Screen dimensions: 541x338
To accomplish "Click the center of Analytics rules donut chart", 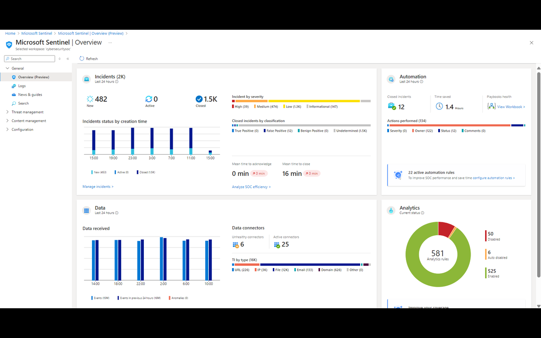I will 438,255.
